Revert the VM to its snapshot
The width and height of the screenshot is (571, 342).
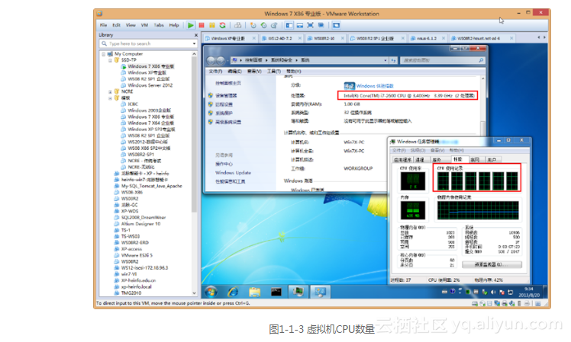click(x=263, y=25)
